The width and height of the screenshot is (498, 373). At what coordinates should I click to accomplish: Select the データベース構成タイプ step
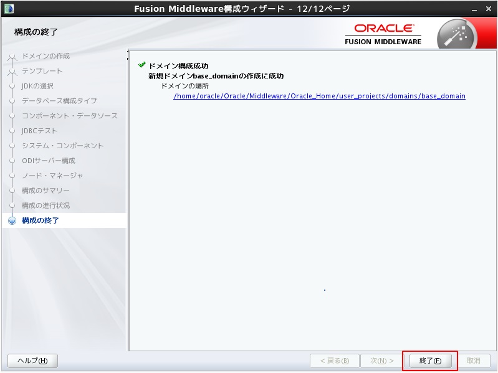click(59, 101)
